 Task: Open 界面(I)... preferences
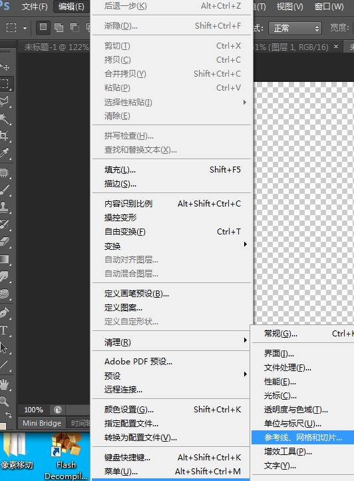point(303,354)
